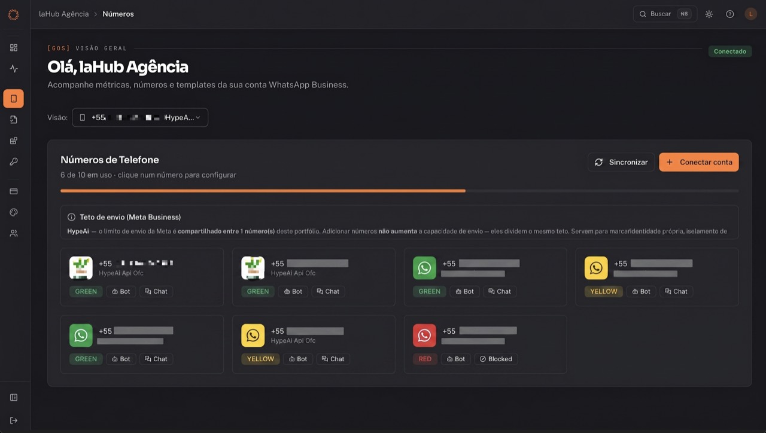
Task: Click the red WhatsApp icon
Action: point(425,336)
